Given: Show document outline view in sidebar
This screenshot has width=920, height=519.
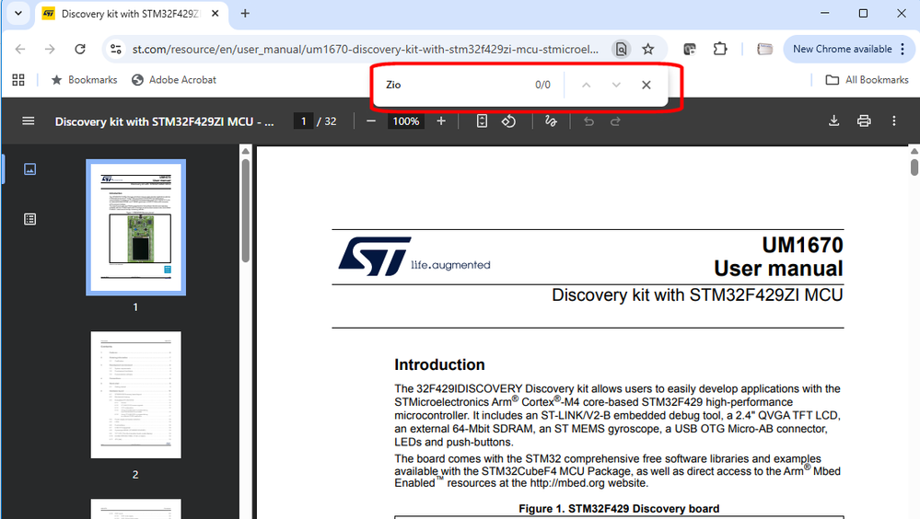Looking at the screenshot, I should coord(29,219).
